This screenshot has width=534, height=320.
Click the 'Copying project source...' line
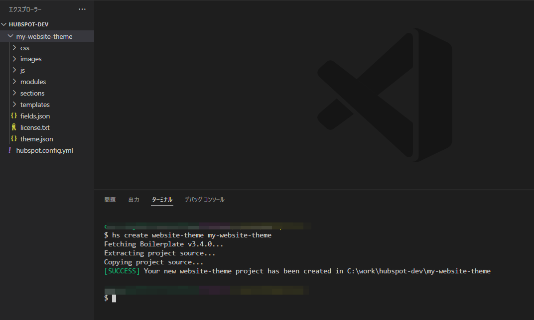[153, 262]
